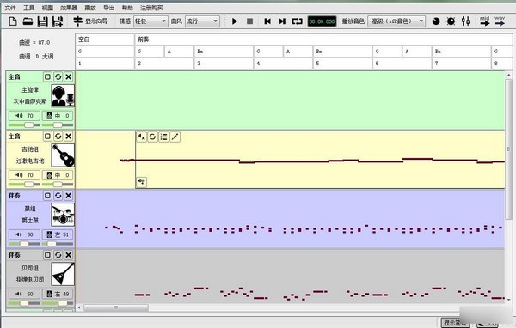Mute the guitar clip with speaker-x icon

[x=142, y=137]
